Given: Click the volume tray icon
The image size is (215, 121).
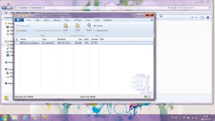Looking at the screenshot, I should [x=197, y=118].
